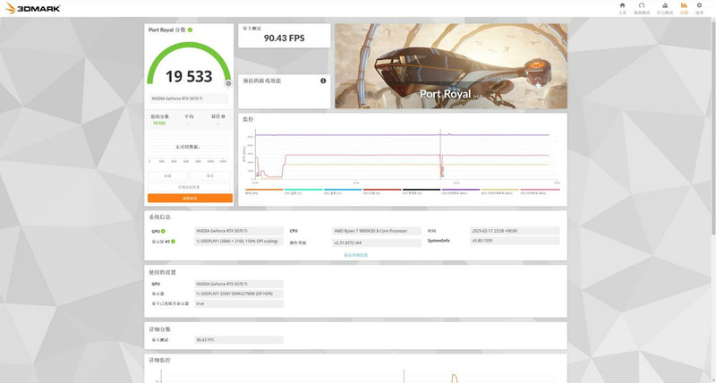
Task: Toggle the yellow GPU memory clock legend swatch
Action: point(500,190)
